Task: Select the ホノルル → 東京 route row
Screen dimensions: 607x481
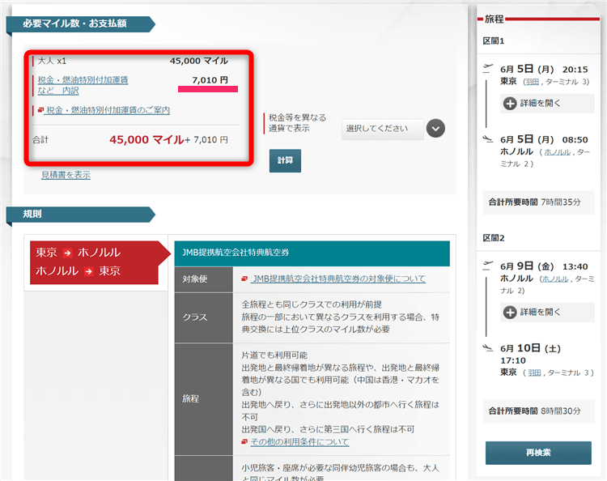Action: (x=78, y=271)
